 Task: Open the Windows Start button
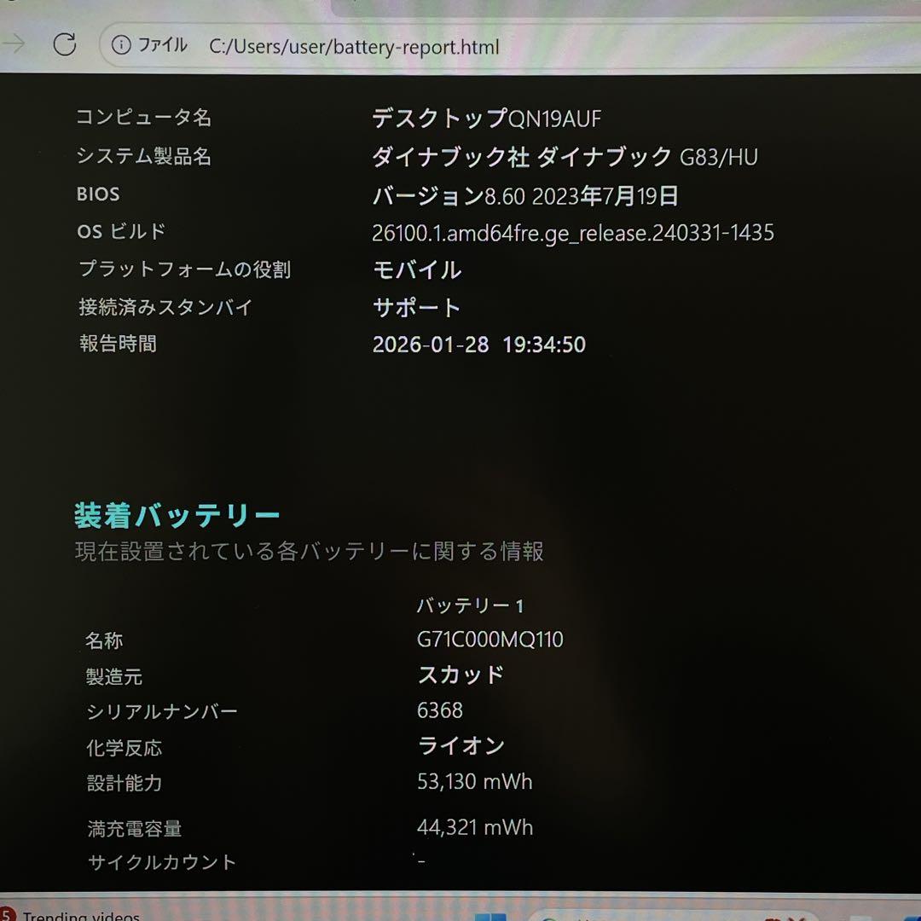point(489,916)
